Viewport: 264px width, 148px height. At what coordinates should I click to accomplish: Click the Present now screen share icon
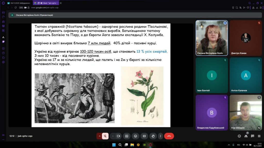coord(127,136)
